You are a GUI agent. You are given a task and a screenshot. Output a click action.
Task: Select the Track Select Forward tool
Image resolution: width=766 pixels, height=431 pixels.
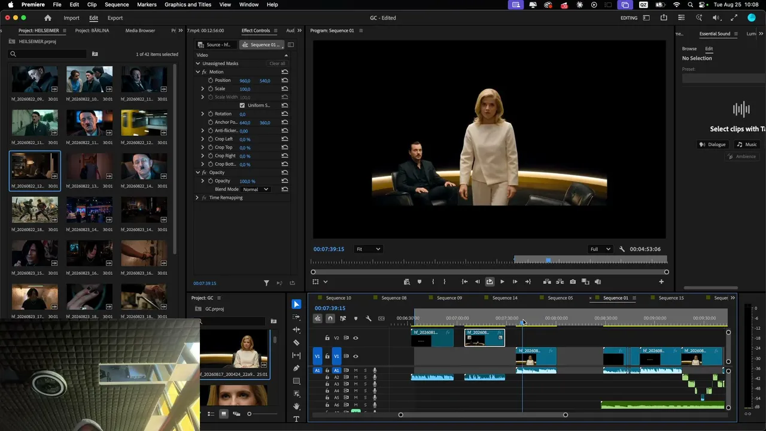coord(296,317)
